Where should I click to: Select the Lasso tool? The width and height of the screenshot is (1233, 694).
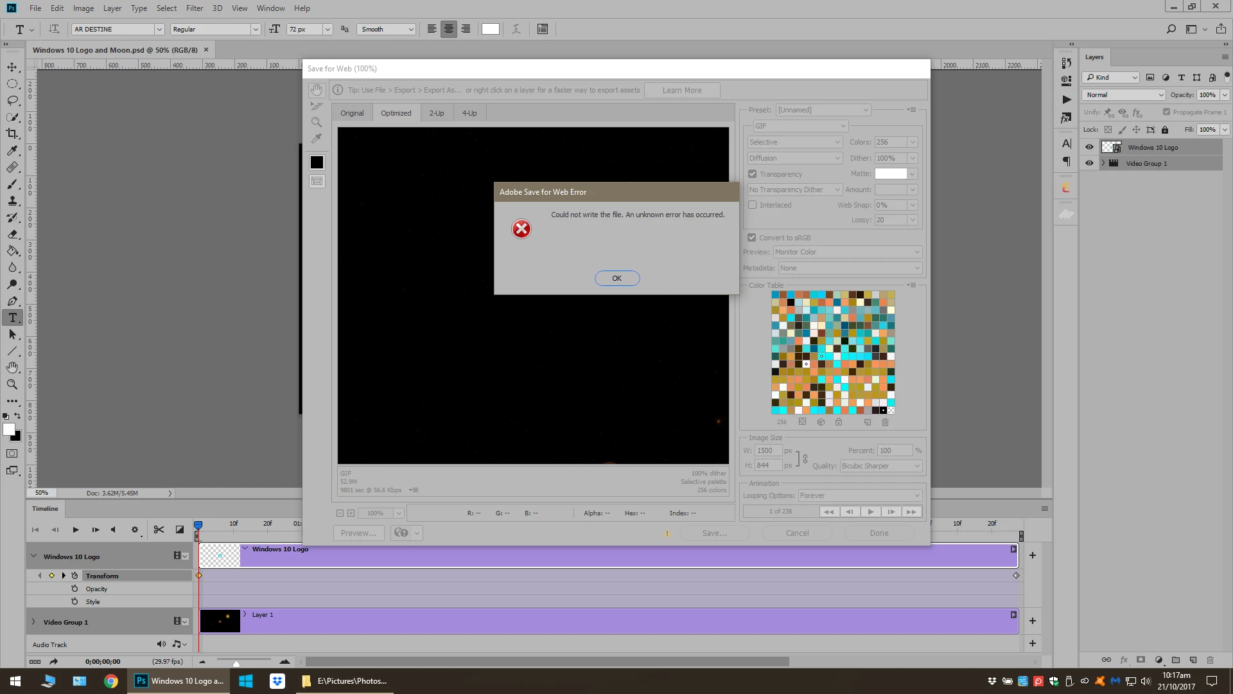[x=12, y=100]
